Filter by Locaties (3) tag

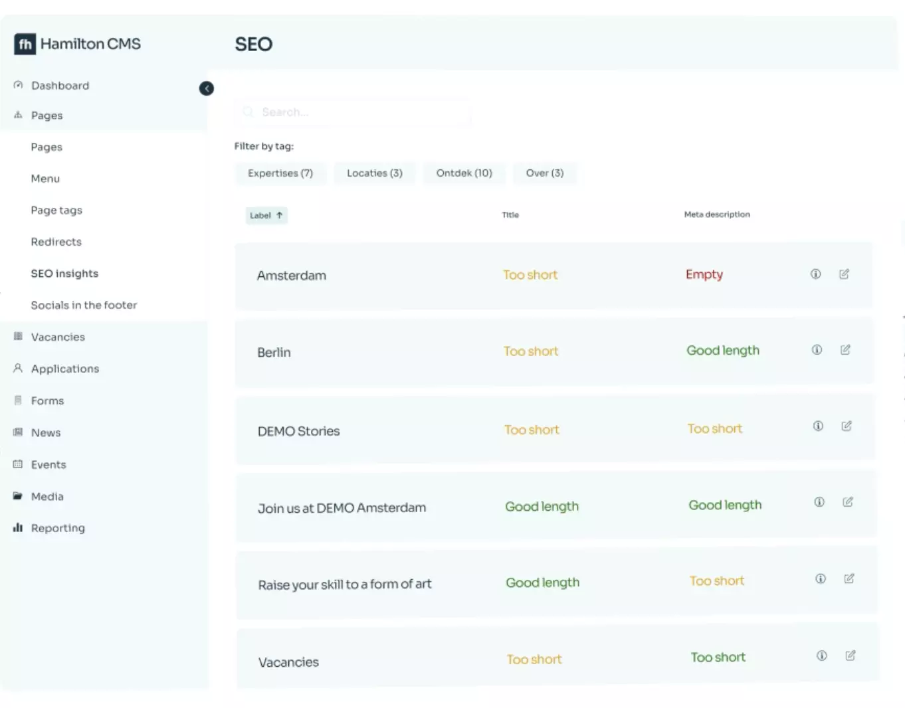375,173
